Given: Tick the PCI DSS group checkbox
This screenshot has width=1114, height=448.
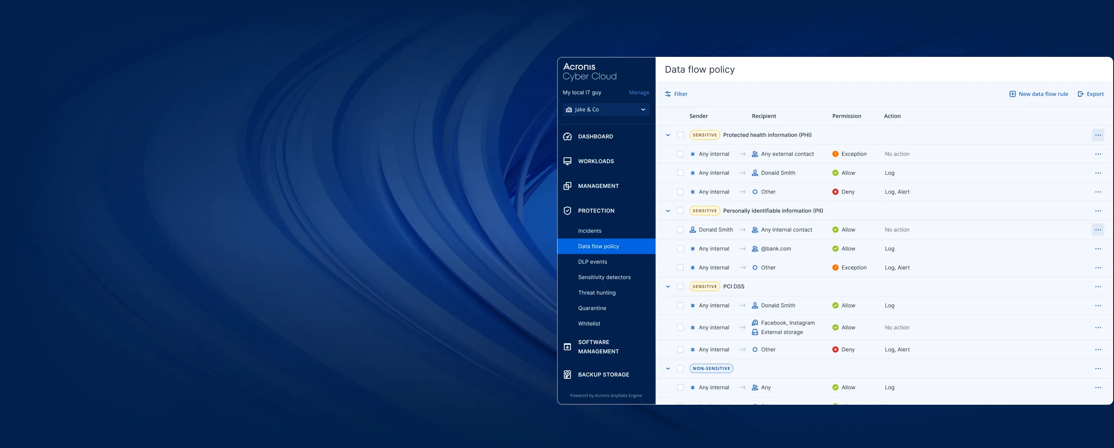Looking at the screenshot, I should click(680, 286).
